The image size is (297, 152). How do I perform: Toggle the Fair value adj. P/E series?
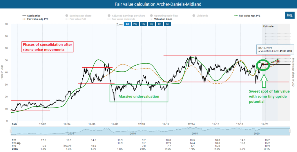coord(36,19)
